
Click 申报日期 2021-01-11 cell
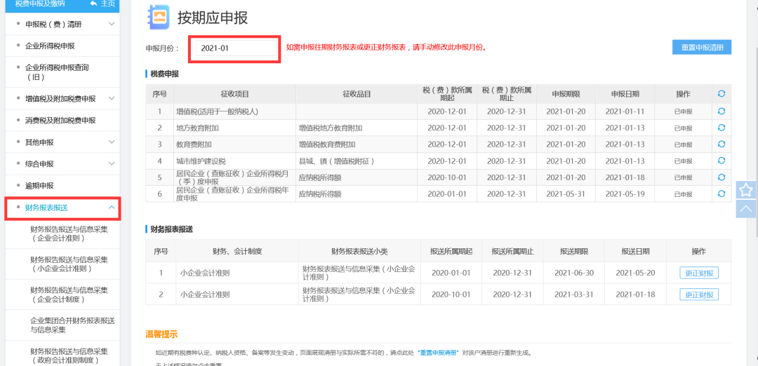[625, 111]
